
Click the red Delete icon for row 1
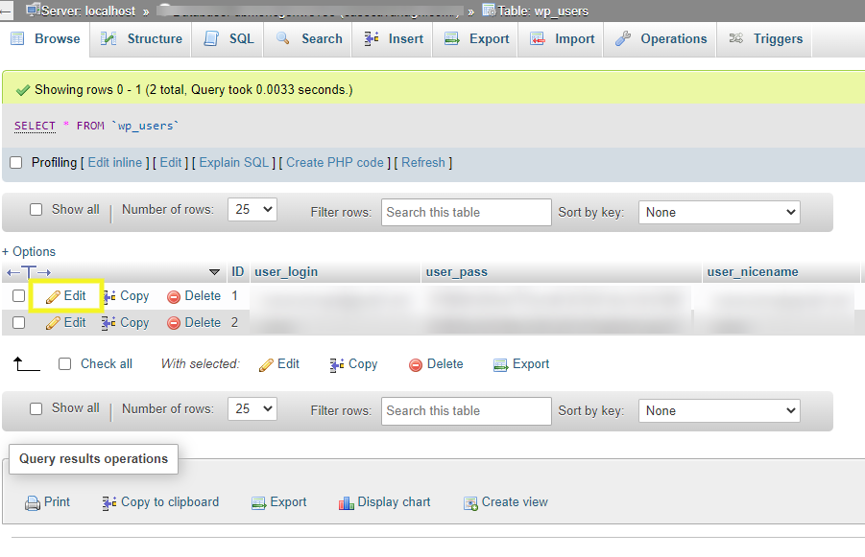click(x=174, y=297)
